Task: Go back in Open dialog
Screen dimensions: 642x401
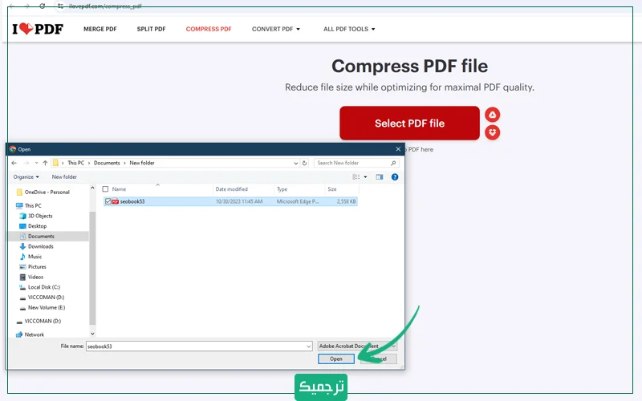Action: (14, 163)
